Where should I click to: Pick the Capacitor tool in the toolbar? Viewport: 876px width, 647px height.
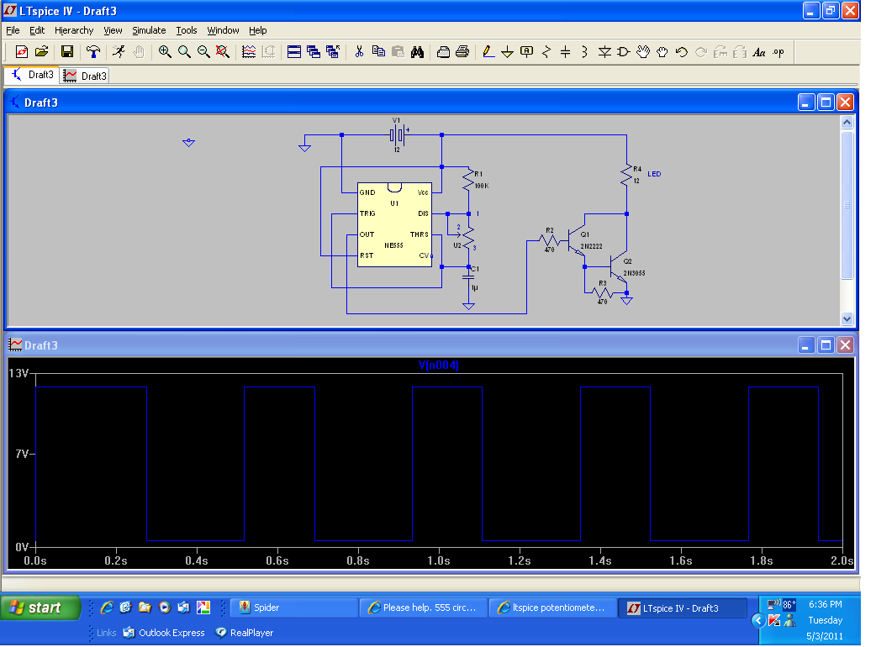(566, 52)
